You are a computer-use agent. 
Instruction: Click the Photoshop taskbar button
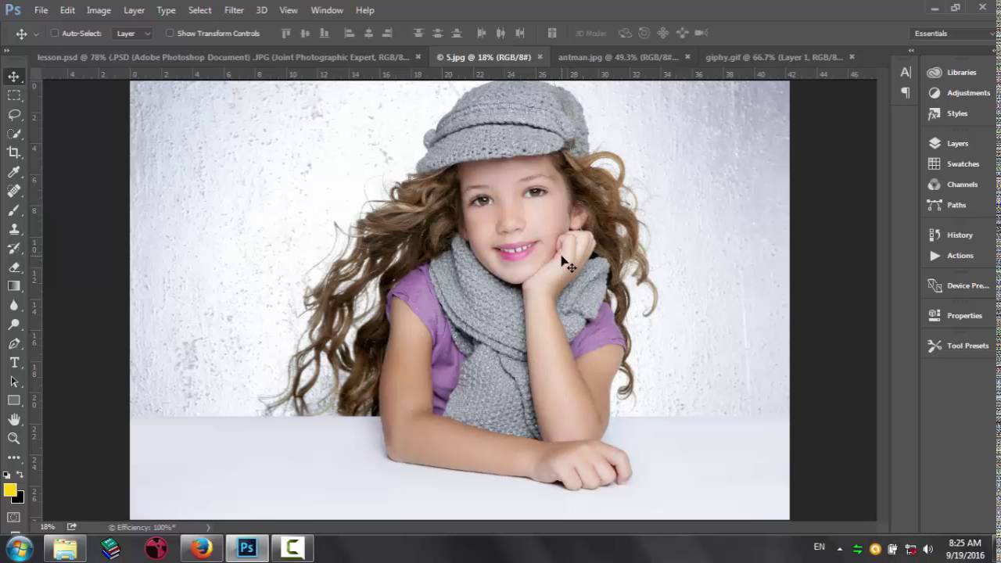247,548
